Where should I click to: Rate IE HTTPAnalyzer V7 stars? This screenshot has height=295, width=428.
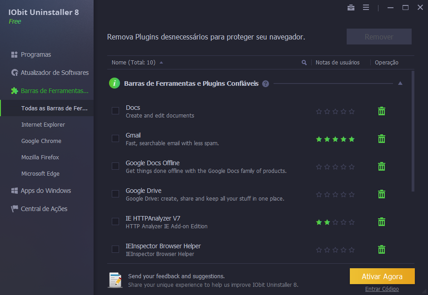[335, 222]
